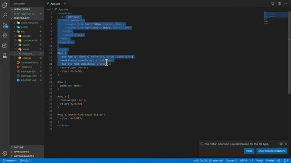Click the master branch indicator
Viewport: 291px width, 163px height.
[10, 161]
